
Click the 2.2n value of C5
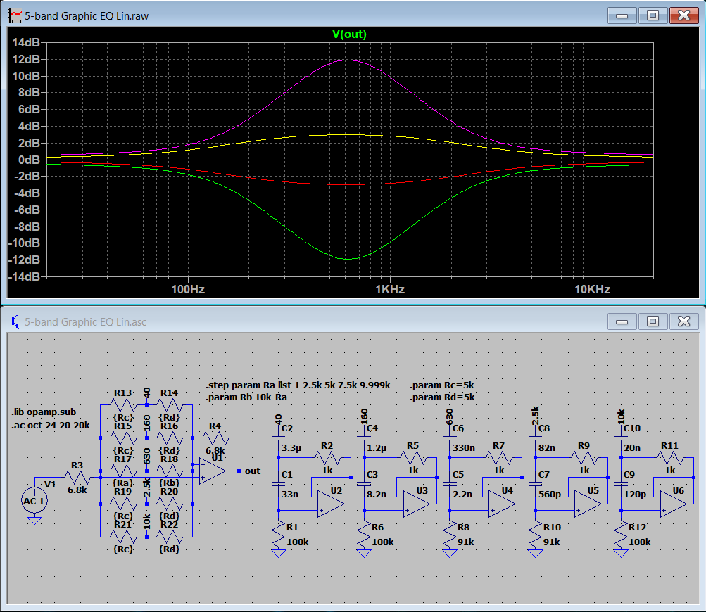point(462,494)
